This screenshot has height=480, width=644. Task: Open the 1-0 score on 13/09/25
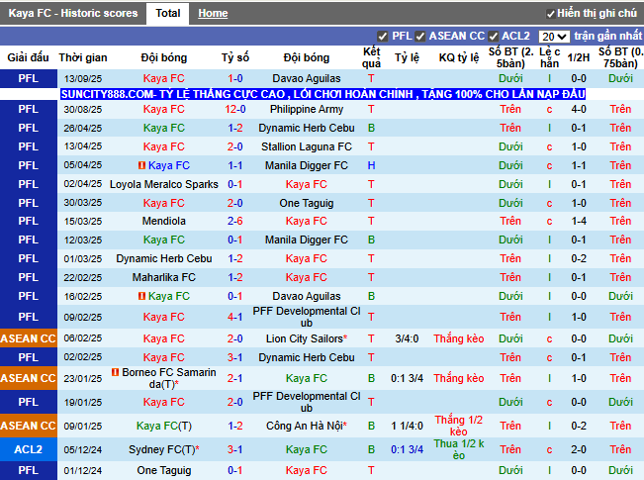235,78
